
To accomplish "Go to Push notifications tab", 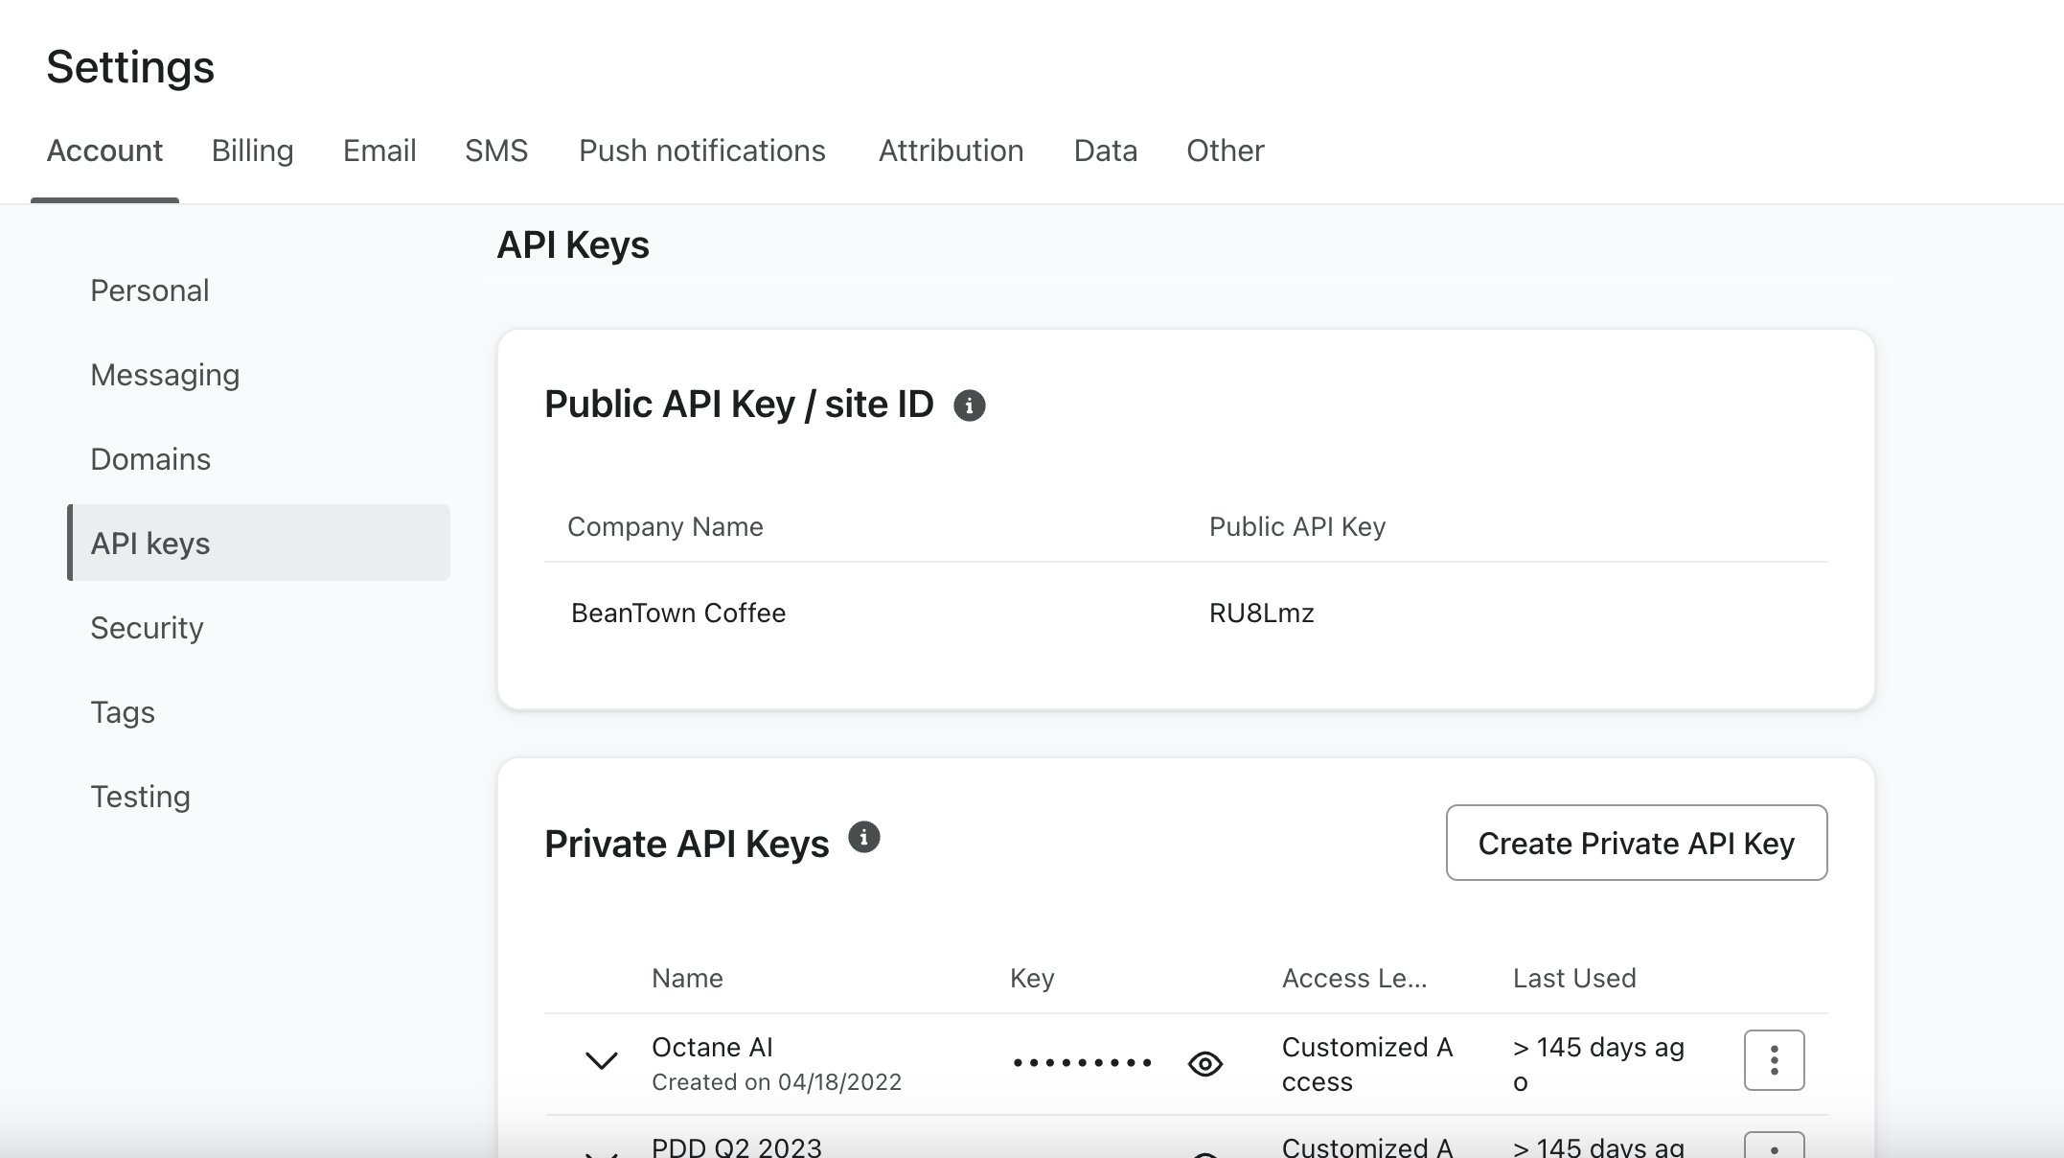I will pos(701,151).
